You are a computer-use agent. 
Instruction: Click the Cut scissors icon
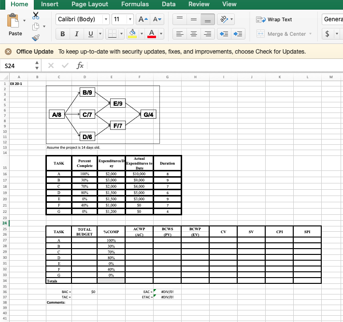[x=36, y=15]
